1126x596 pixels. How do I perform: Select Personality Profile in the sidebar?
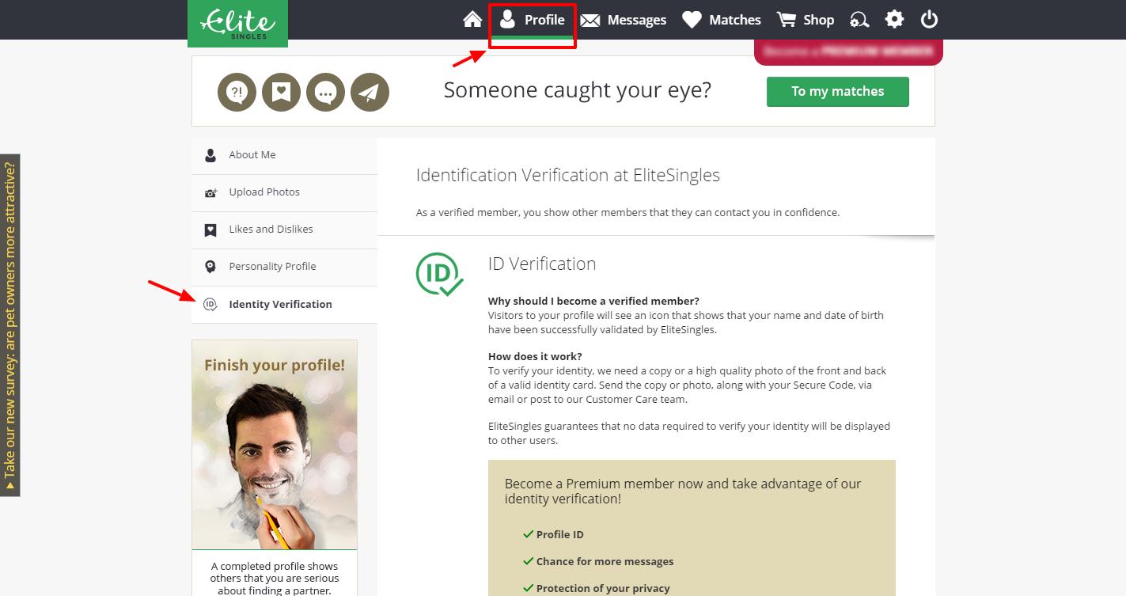point(284,267)
